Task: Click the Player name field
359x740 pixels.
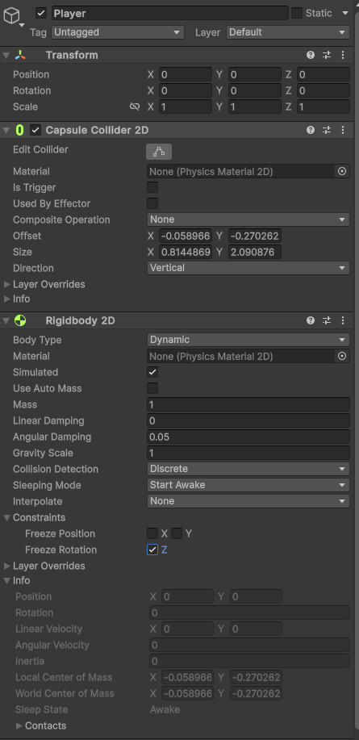Action: pyautogui.click(x=170, y=13)
